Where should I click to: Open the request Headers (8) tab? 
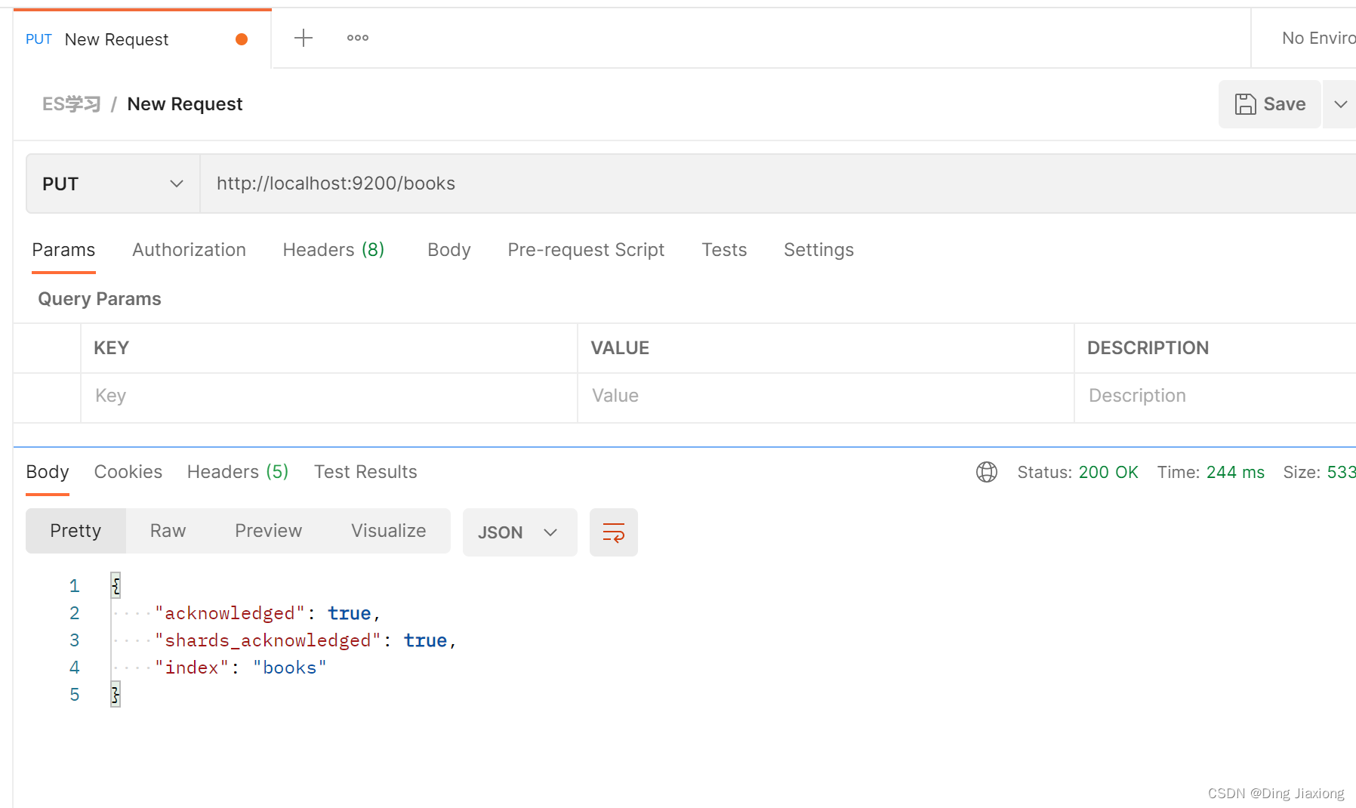coord(334,250)
